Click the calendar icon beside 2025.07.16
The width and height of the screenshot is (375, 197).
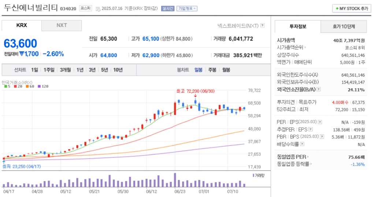(98, 9)
